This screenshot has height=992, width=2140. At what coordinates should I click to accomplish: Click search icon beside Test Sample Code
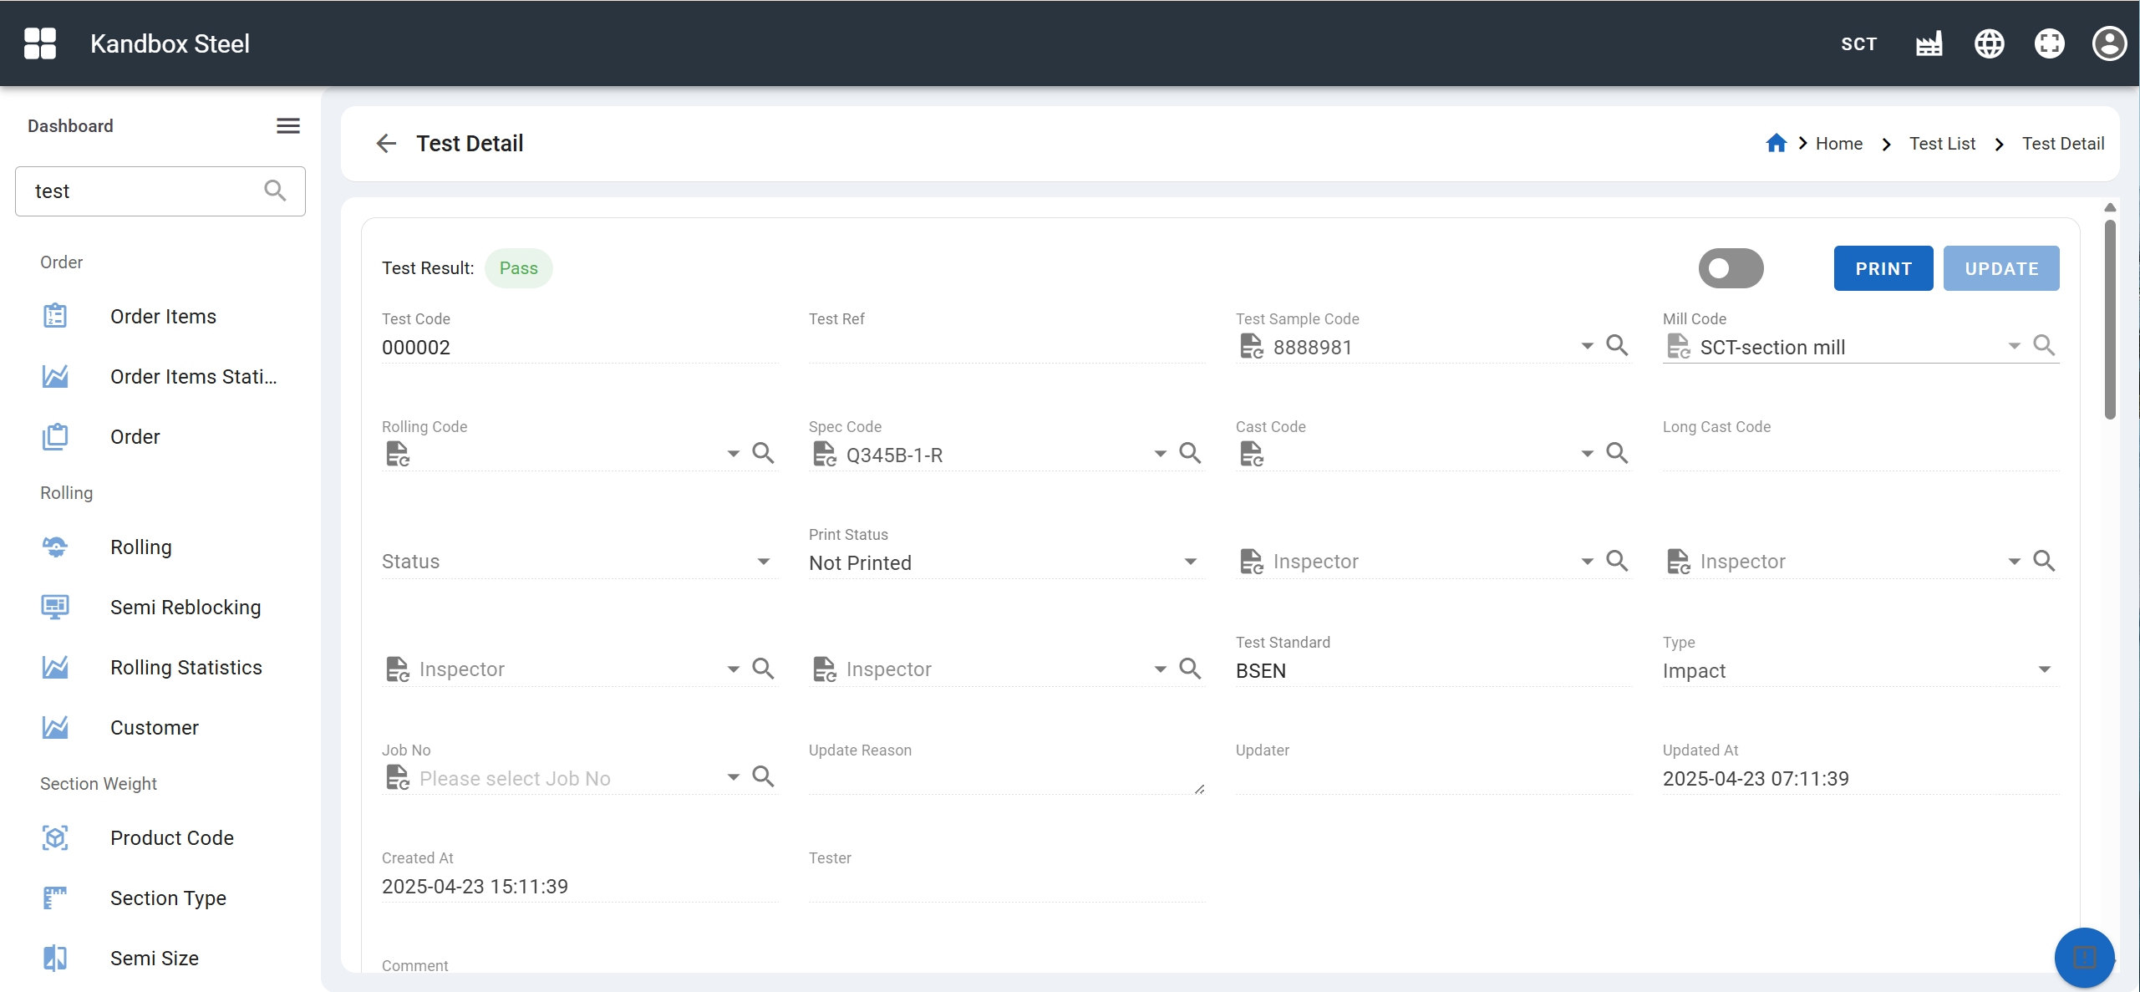[x=1617, y=345]
